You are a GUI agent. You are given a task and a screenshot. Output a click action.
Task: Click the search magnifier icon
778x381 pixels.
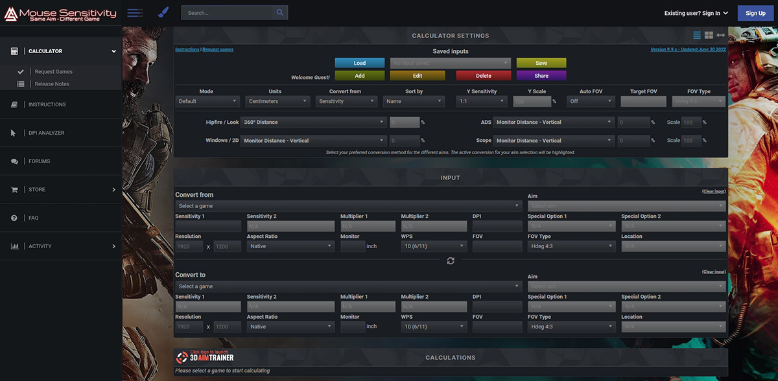pyautogui.click(x=279, y=12)
